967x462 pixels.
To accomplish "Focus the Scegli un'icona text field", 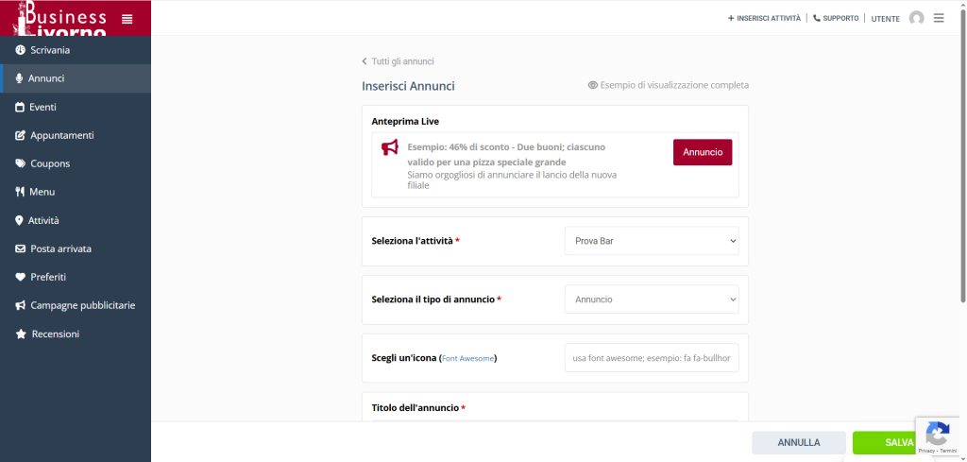I will [652, 358].
